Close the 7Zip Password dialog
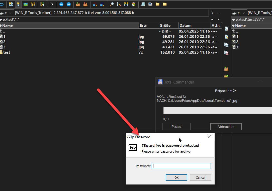Screen dimensions: 272x191 [x=209, y=137]
